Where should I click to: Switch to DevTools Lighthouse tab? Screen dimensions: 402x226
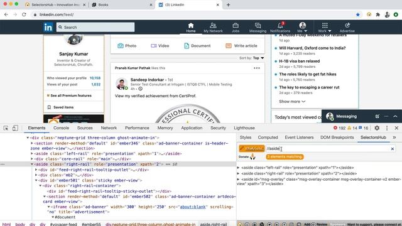244,128
